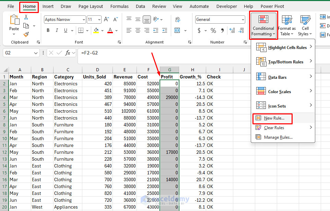Center text horizontally in the cell
Image resolution: width=330 pixels, height=211 pixels.
138,30
